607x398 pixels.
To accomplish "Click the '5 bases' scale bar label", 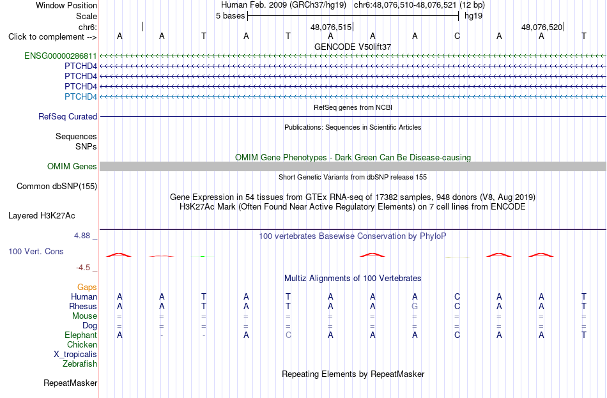I will (230, 16).
